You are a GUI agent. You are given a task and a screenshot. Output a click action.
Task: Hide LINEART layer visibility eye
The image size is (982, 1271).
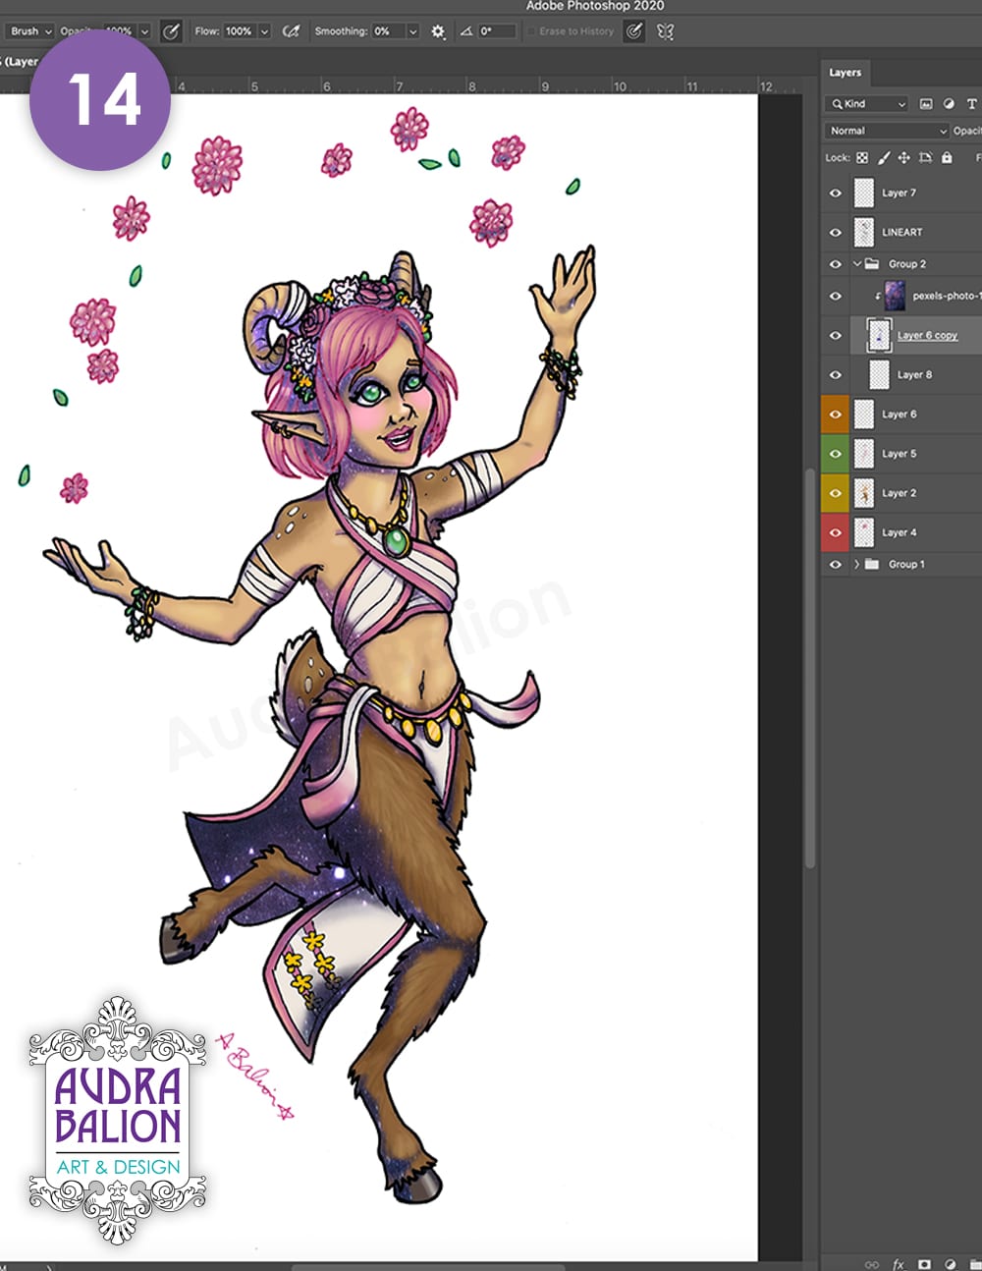836,232
